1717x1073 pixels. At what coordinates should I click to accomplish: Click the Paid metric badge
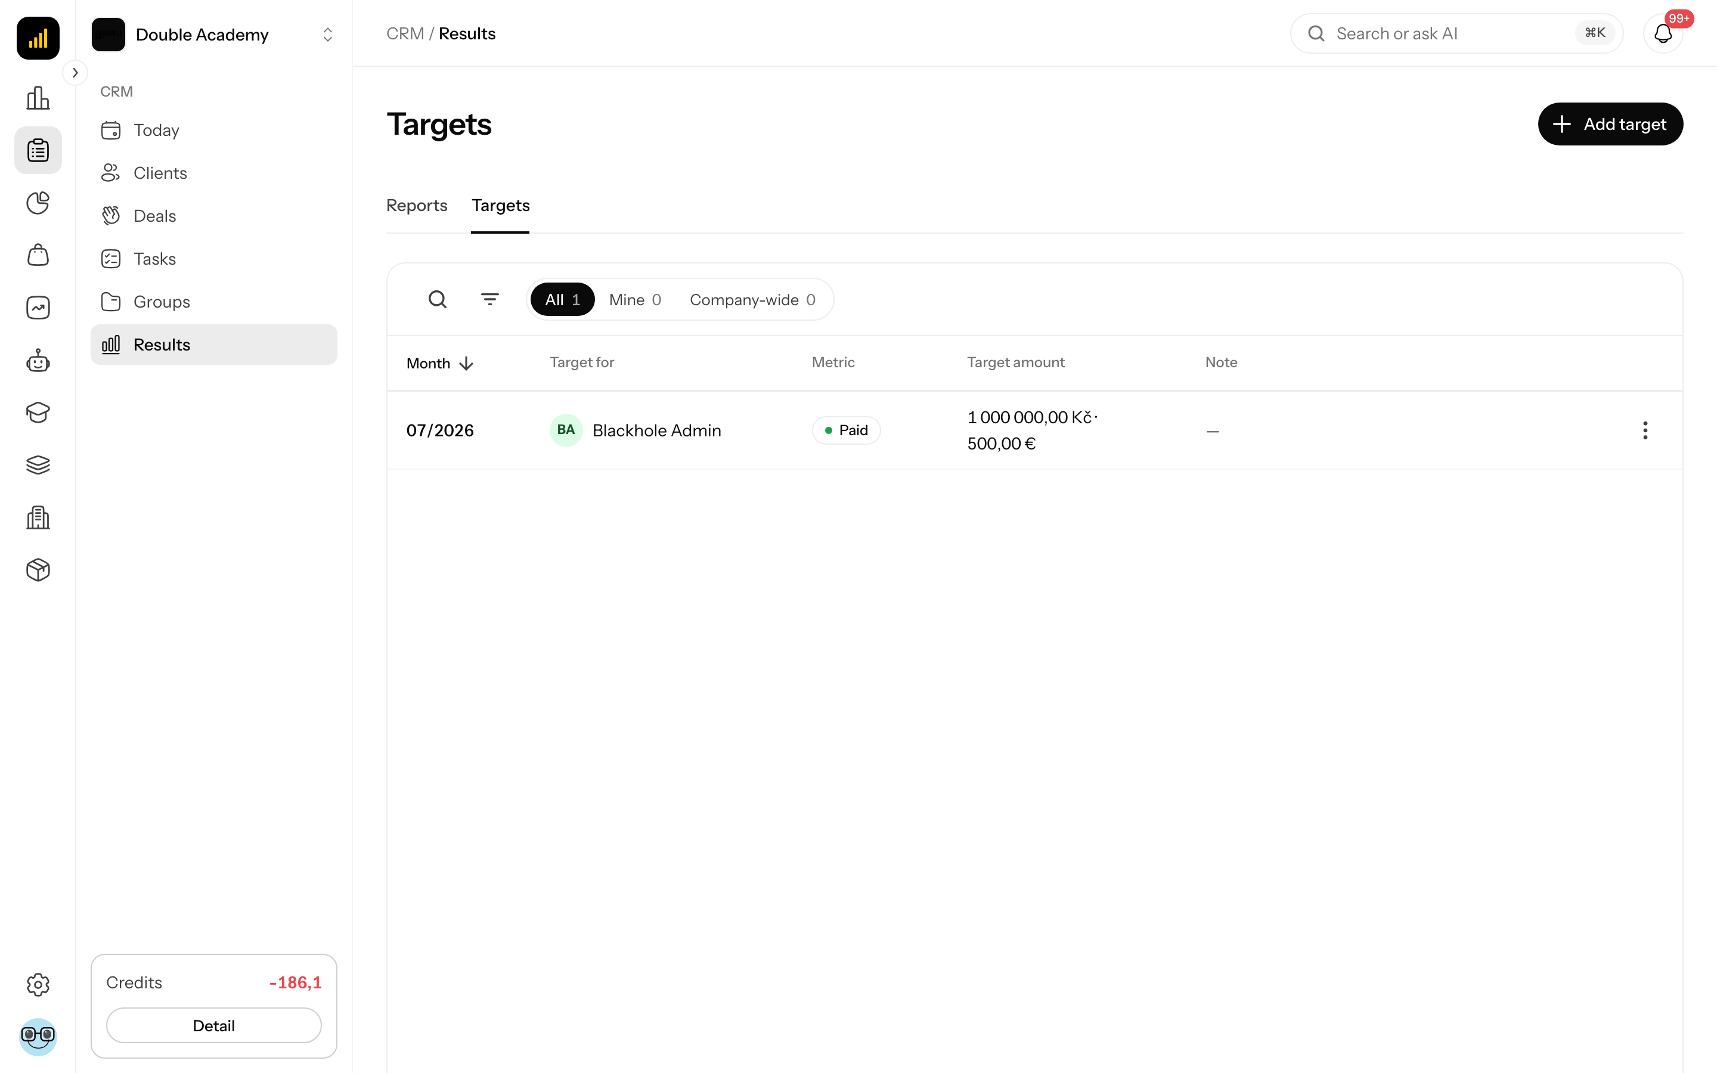(846, 430)
